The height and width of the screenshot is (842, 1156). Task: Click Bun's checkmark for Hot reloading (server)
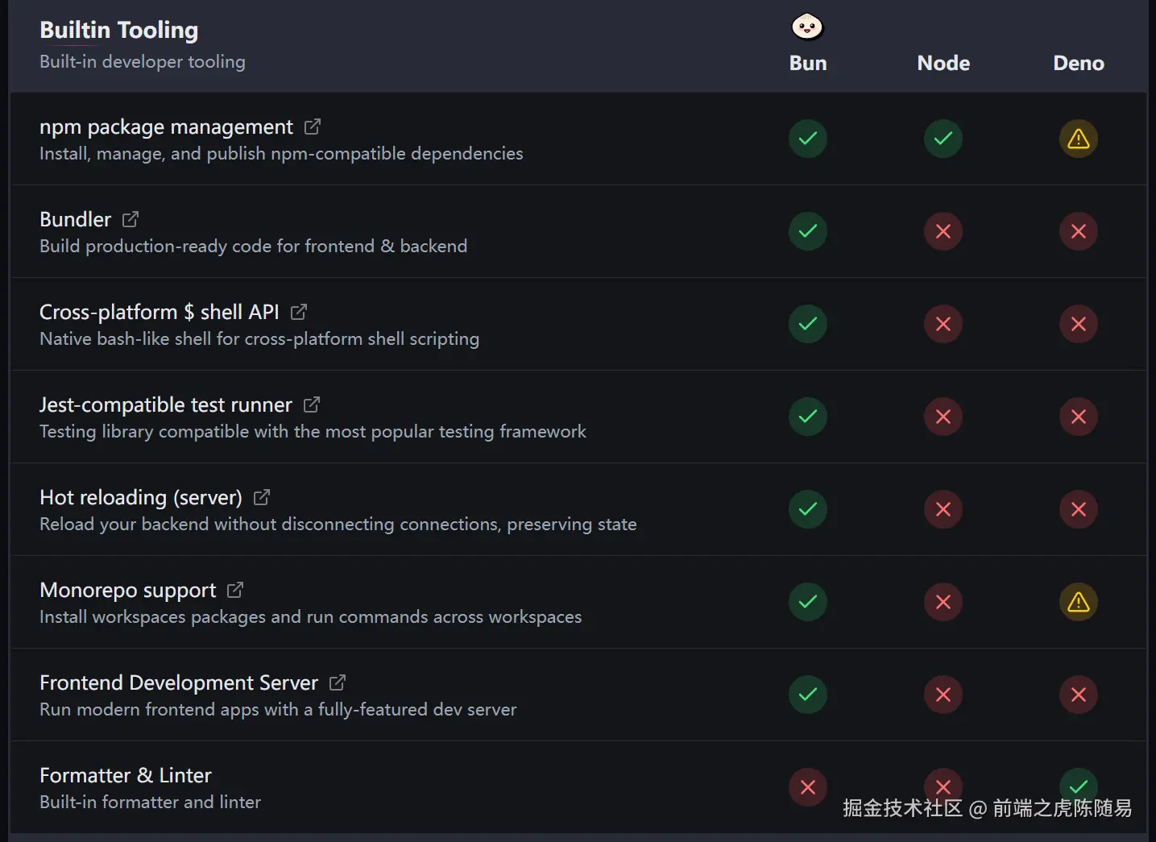coord(808,509)
